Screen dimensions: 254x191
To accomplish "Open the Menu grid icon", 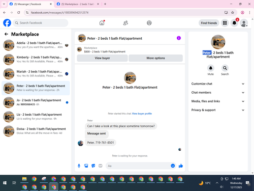I will [225, 23].
